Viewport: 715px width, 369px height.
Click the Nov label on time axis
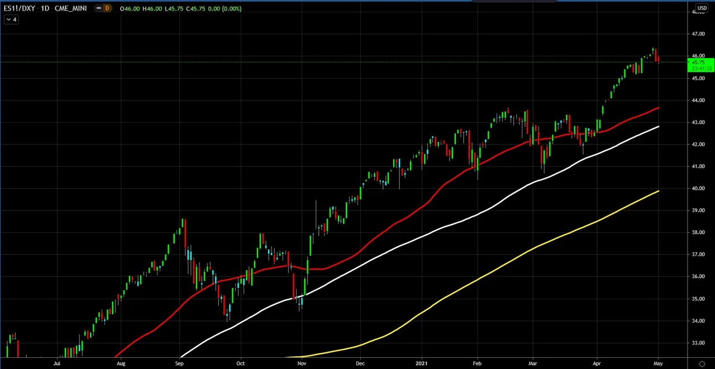[x=302, y=363]
